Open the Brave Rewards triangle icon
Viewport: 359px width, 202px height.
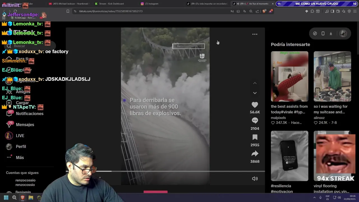(271, 11)
